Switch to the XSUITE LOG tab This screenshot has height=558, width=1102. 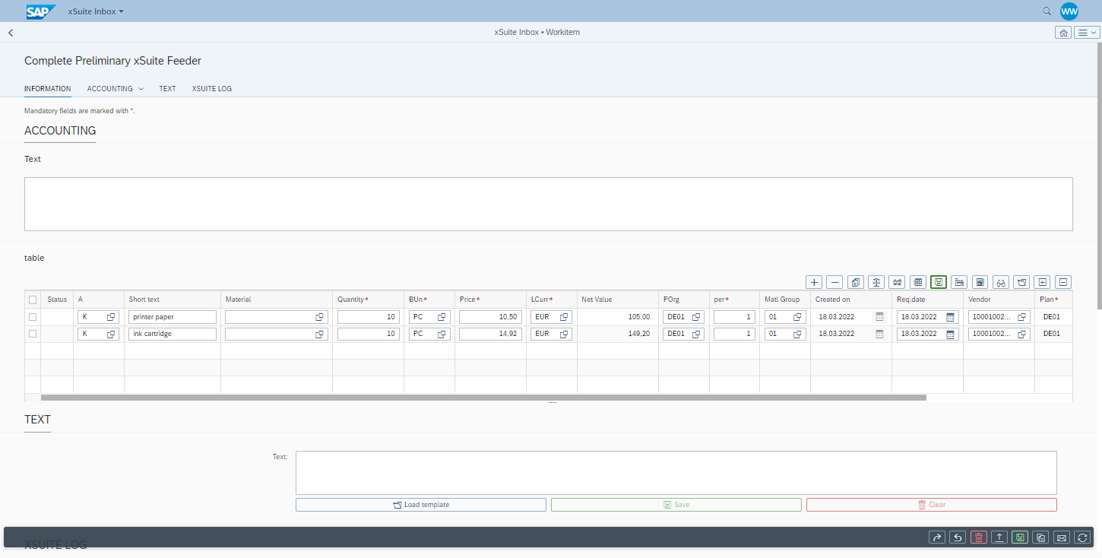(211, 88)
